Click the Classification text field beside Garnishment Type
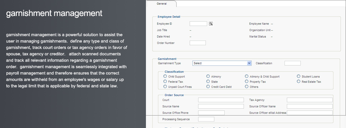Screen dimensions: 346x128 click(x=292, y=63)
